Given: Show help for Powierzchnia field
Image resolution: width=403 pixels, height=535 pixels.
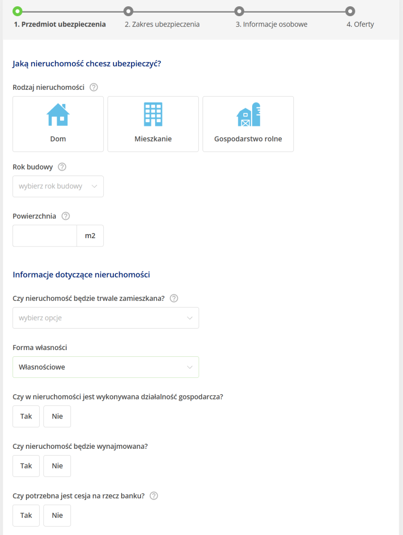Looking at the screenshot, I should [x=66, y=216].
